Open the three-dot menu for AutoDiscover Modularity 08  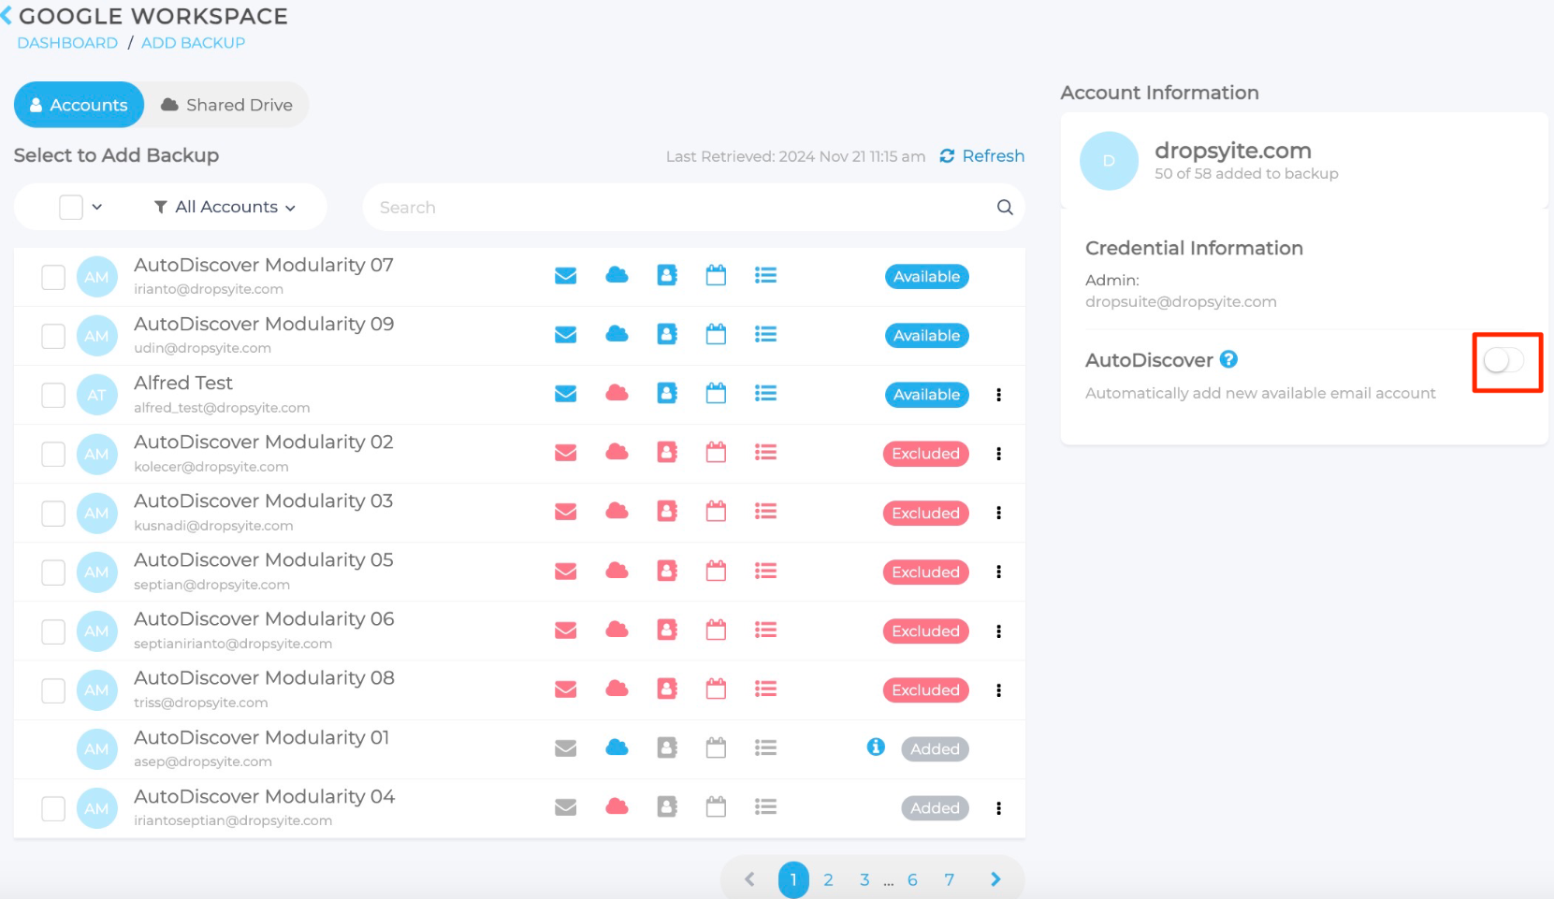click(x=998, y=690)
